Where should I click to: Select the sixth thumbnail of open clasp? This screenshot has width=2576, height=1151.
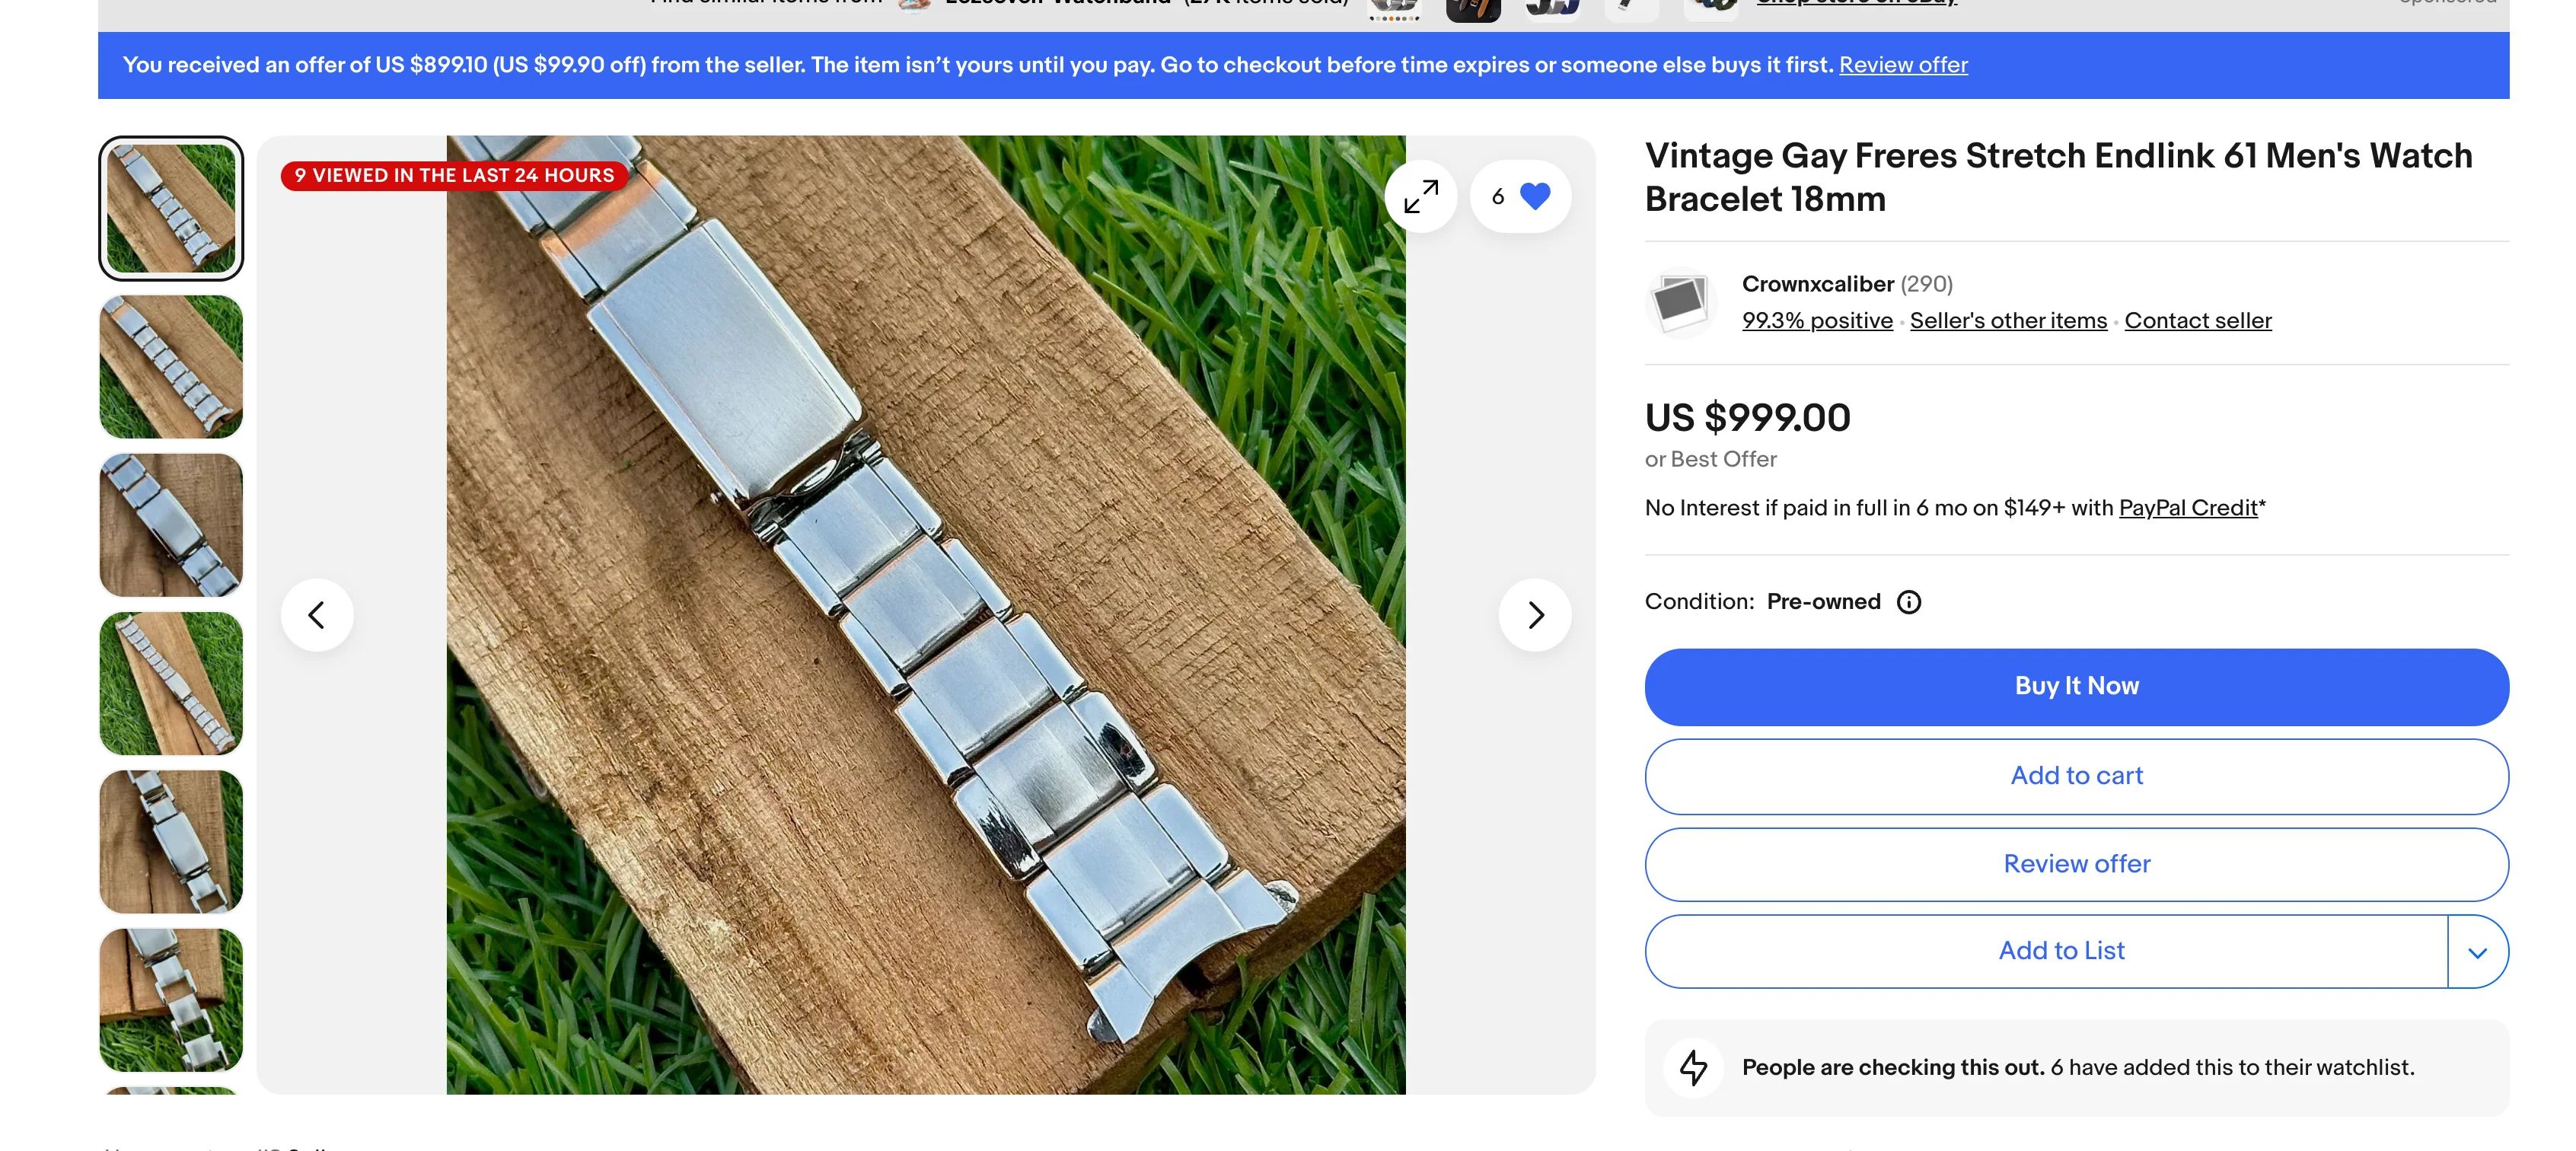point(171,1000)
